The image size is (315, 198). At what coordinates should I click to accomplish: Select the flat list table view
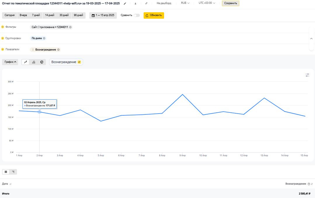6,172
